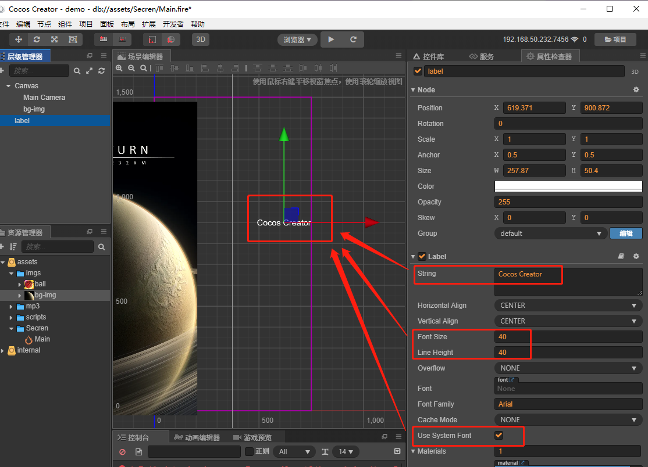
Task: Open the browser preview platform dropdown
Action: click(297, 39)
